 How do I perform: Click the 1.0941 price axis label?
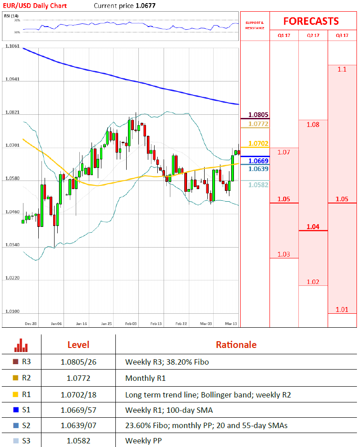[x=13, y=79]
